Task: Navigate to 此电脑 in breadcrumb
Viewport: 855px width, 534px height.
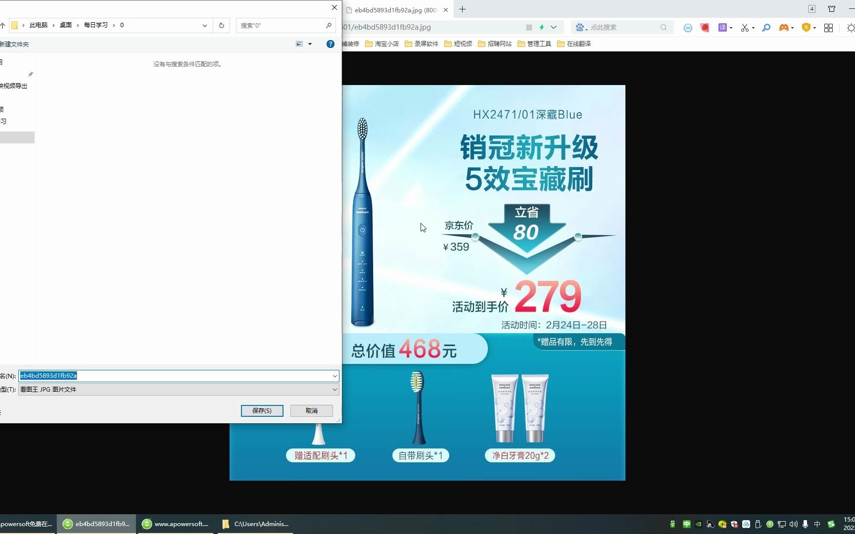Action: [x=39, y=25]
